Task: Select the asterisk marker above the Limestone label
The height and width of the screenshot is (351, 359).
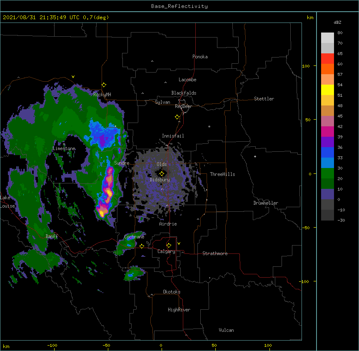Action: click(x=64, y=144)
